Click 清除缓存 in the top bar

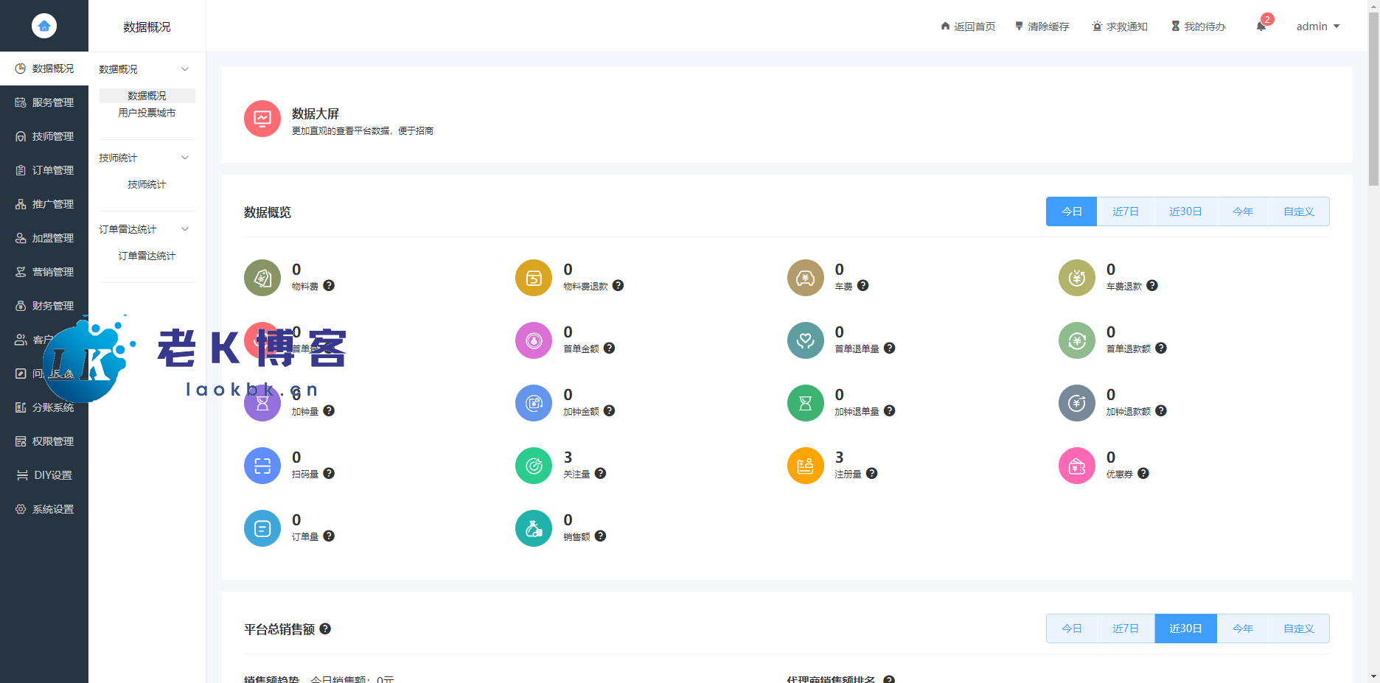[x=1042, y=27]
